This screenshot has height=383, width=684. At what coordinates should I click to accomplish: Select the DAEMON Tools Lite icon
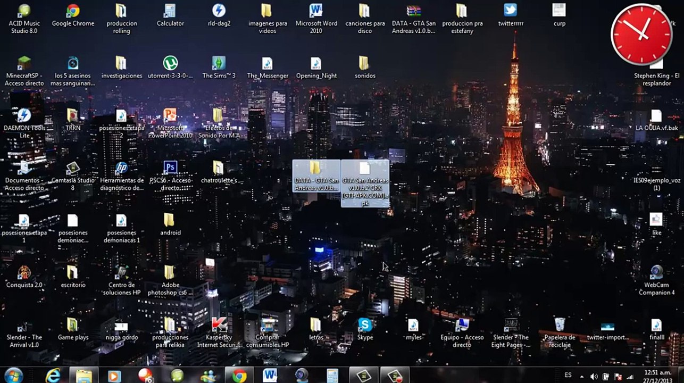(x=24, y=115)
